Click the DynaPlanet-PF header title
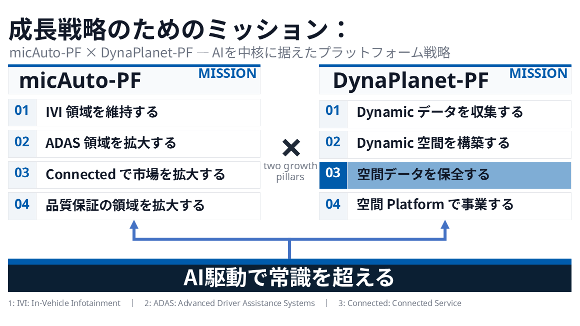This screenshot has height=326, width=580. point(410,80)
